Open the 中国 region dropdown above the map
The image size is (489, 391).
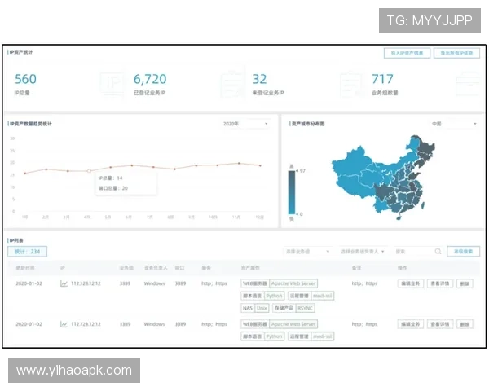[x=454, y=124]
